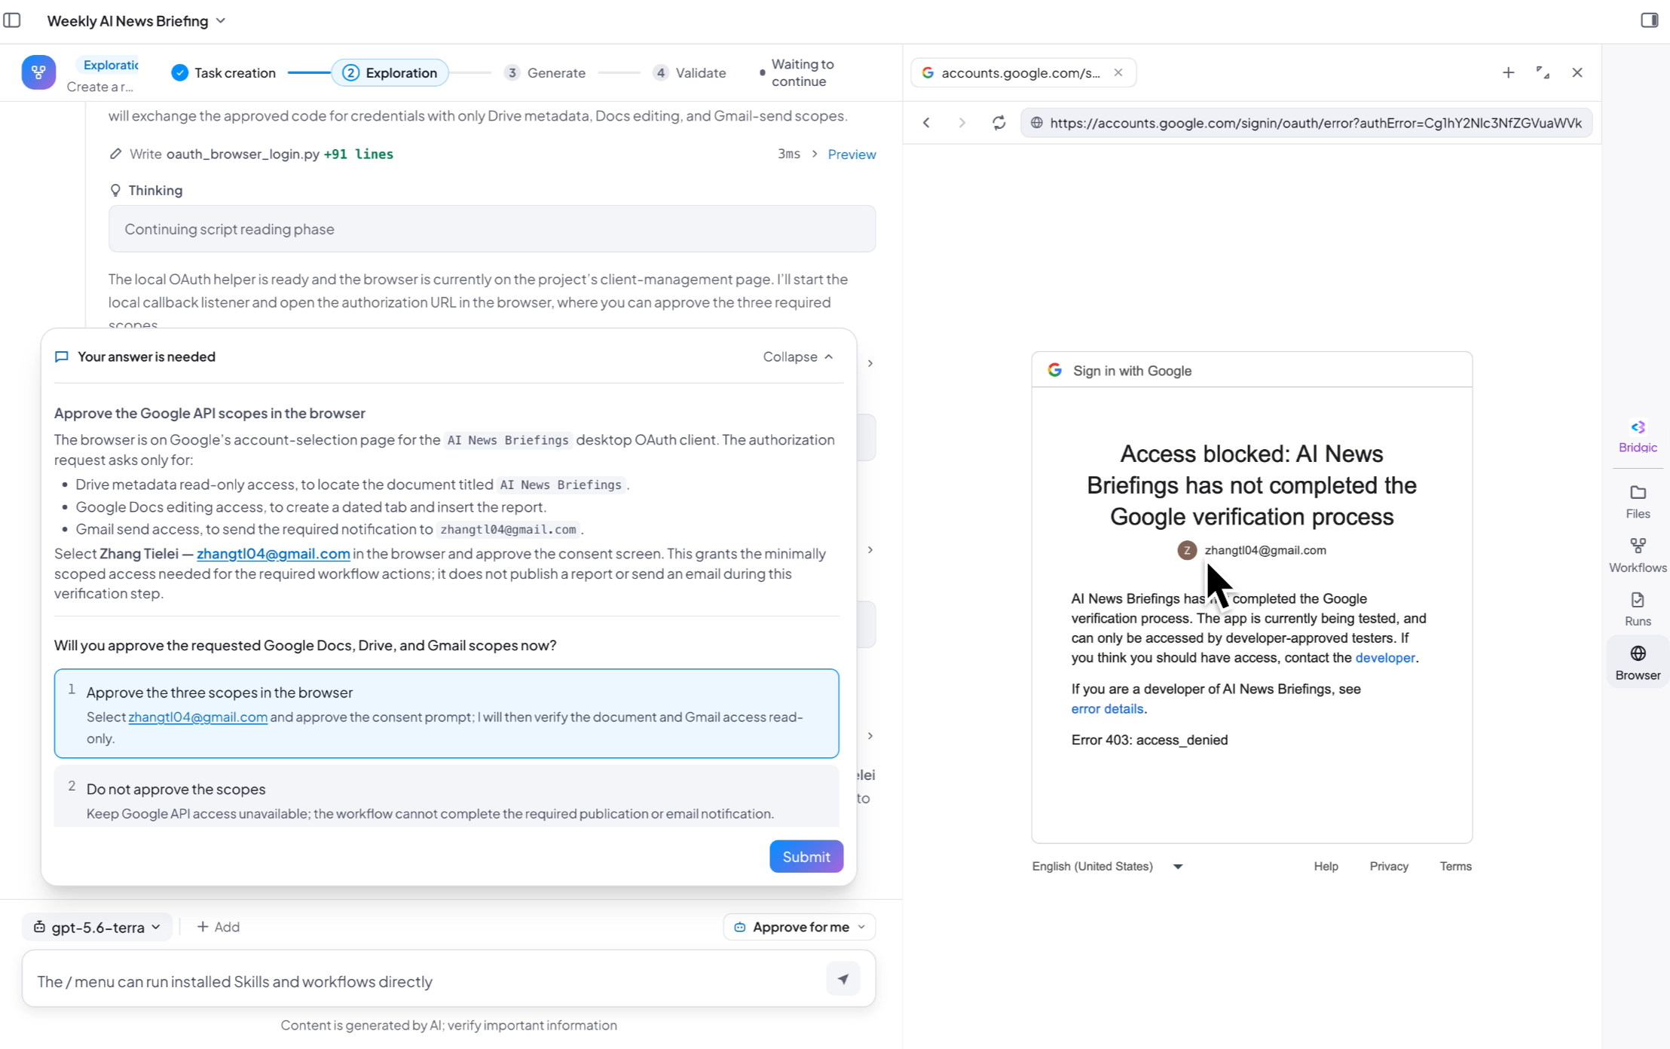Open the error details link

tap(1106, 708)
